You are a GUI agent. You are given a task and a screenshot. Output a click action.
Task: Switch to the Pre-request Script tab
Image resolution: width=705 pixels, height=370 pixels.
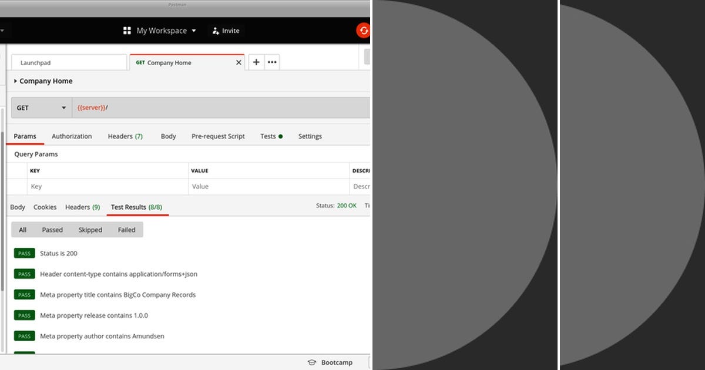tap(218, 136)
